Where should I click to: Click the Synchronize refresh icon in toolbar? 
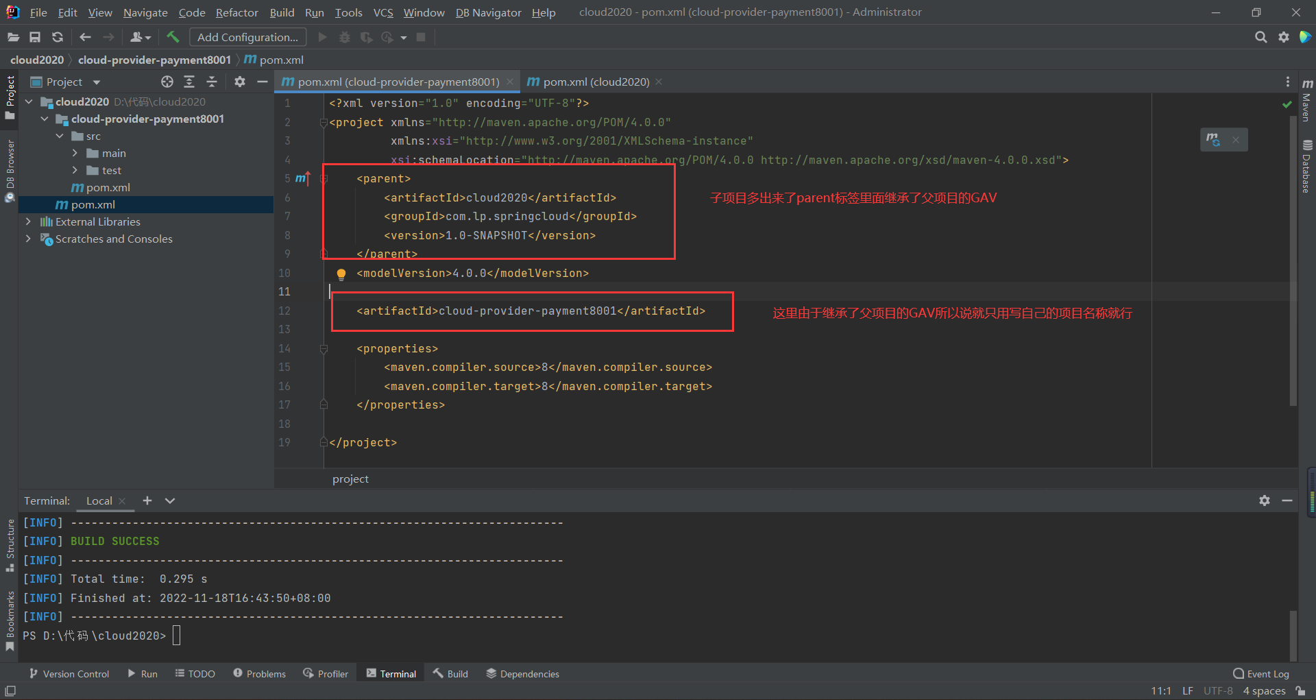click(x=58, y=37)
